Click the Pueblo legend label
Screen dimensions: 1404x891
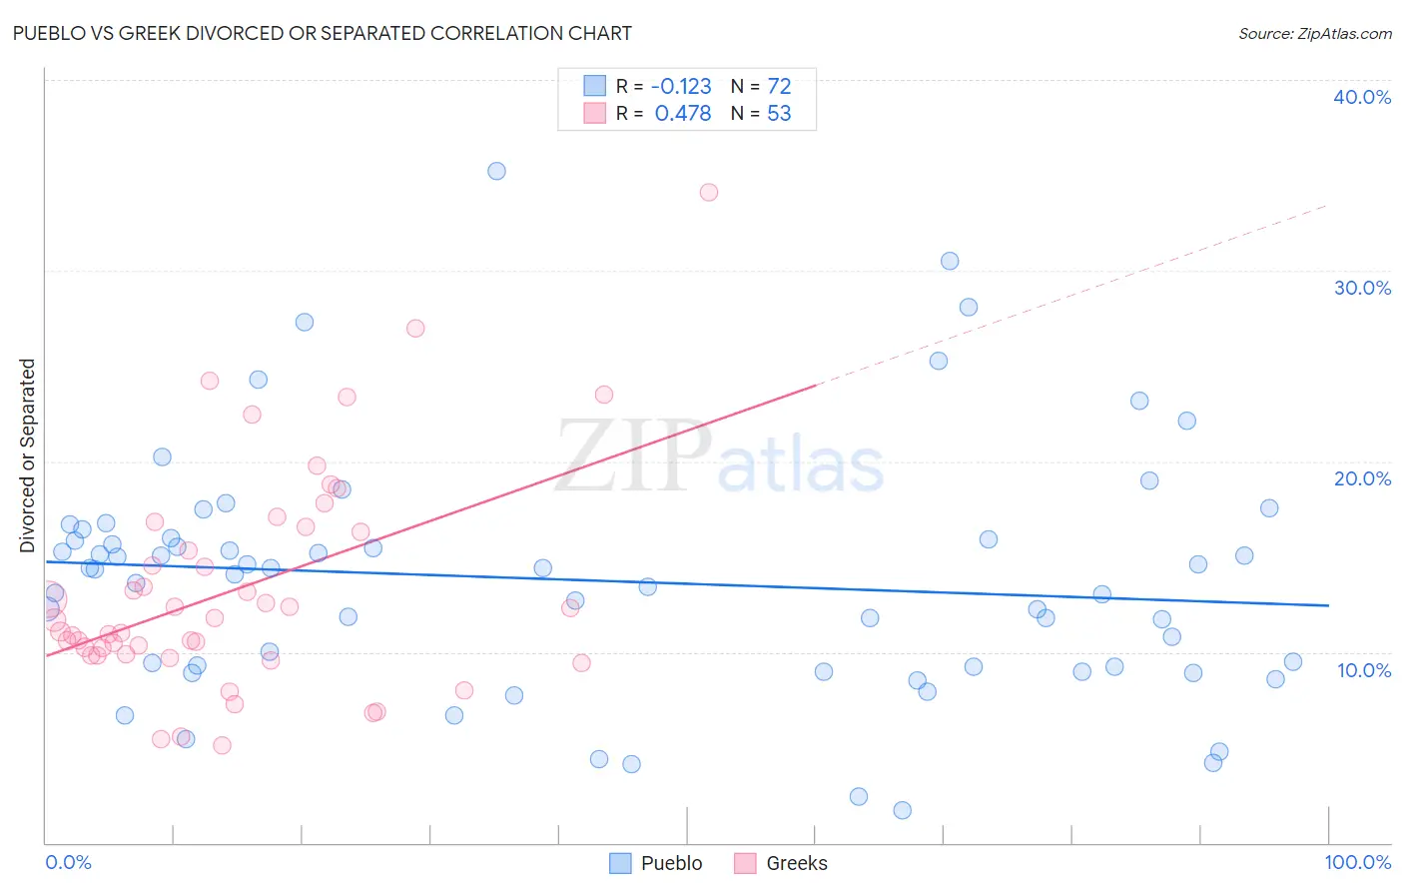672,863
